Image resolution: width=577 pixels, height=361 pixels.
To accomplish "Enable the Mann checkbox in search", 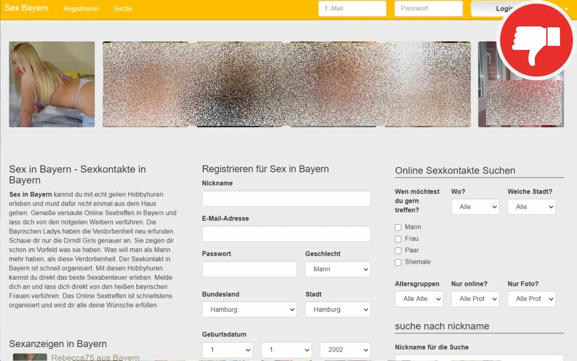I will tap(398, 227).
